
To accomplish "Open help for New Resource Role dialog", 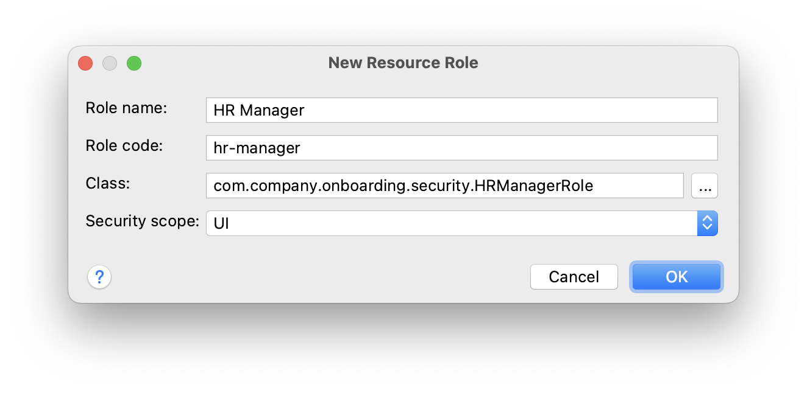I will pos(99,277).
